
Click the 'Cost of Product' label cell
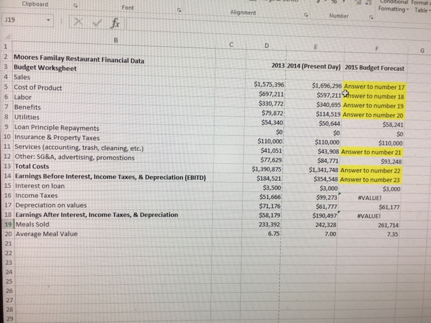[38, 87]
